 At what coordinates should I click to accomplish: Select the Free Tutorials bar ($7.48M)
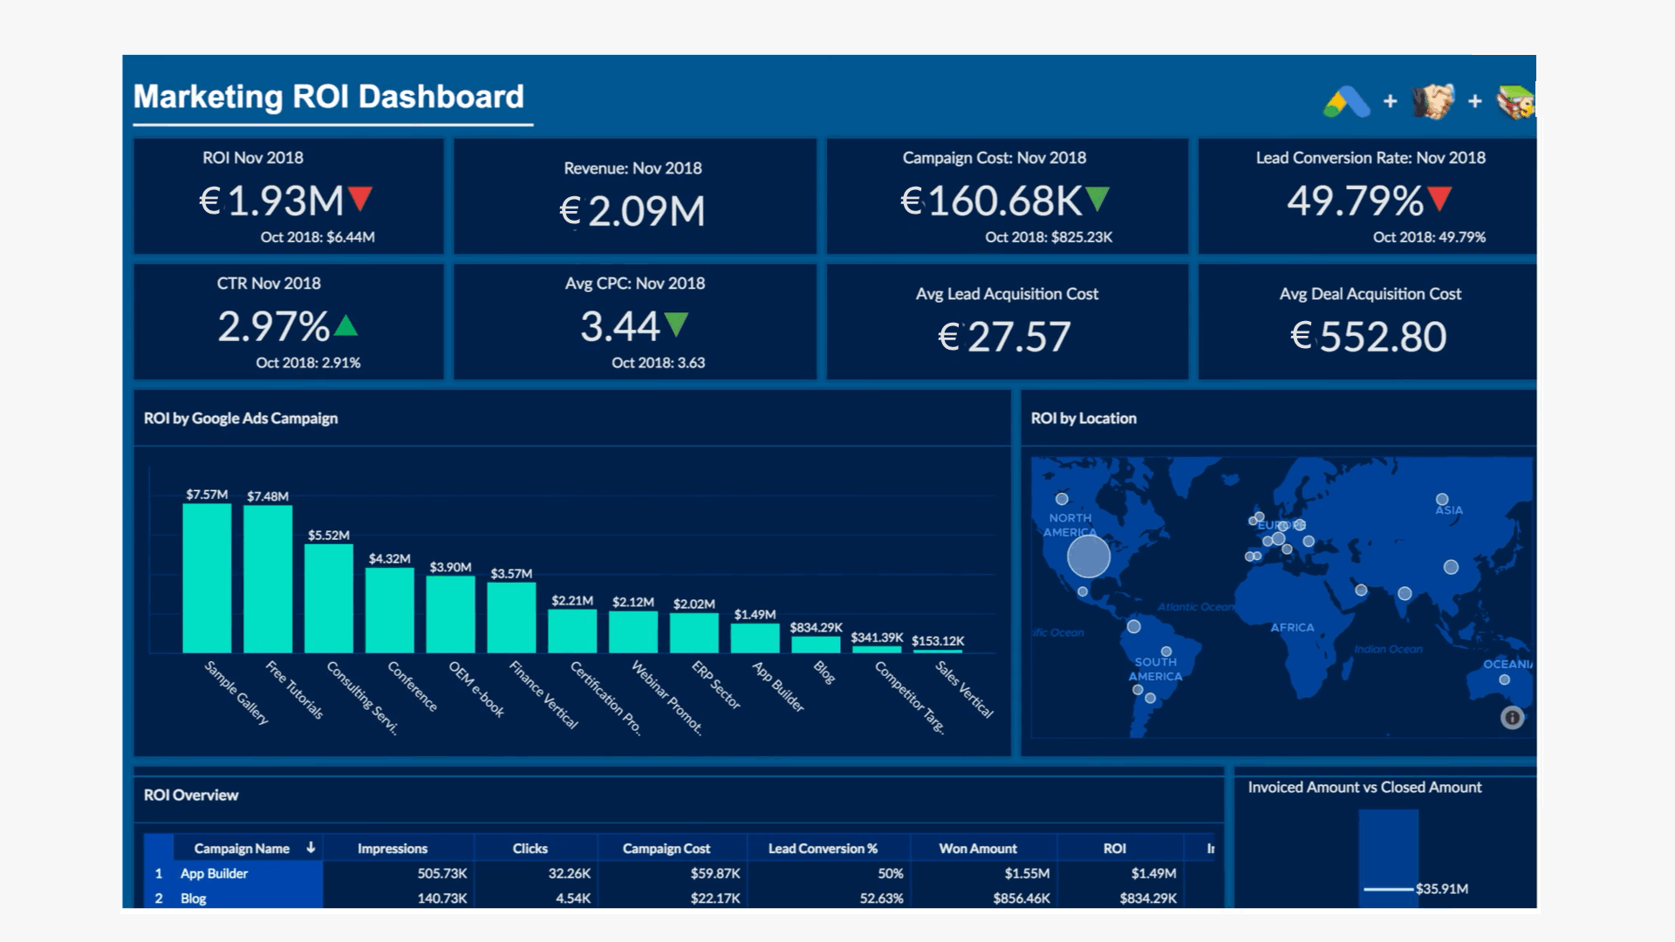pos(268,579)
